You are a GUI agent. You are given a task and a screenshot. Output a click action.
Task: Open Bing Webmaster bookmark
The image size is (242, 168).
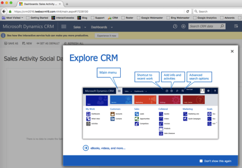pos(178,18)
